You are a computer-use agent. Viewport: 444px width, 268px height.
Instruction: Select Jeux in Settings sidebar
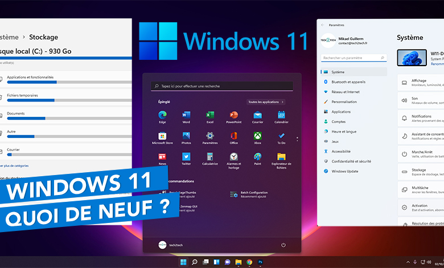coord(354,141)
